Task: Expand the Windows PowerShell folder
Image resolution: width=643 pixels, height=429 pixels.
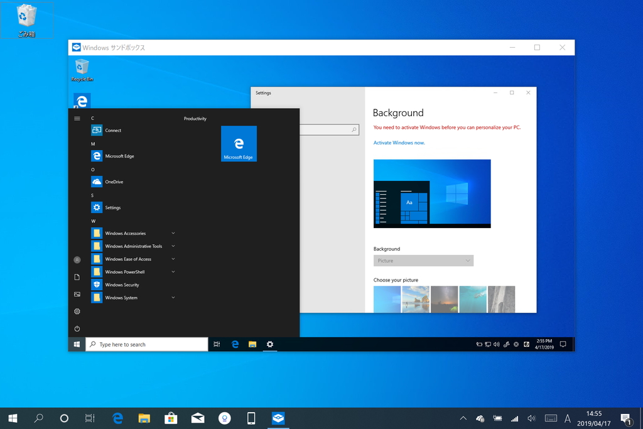Action: pyautogui.click(x=133, y=272)
